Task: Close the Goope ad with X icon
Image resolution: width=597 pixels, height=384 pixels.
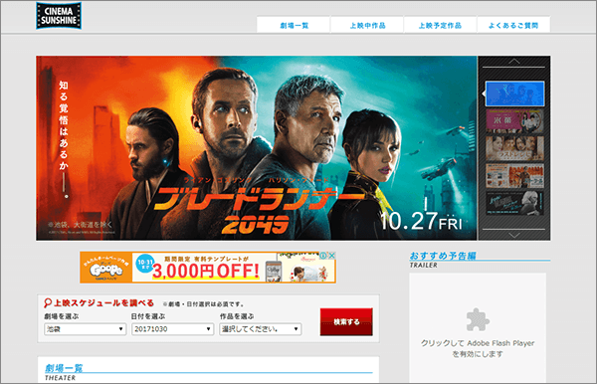Action: click(x=332, y=256)
